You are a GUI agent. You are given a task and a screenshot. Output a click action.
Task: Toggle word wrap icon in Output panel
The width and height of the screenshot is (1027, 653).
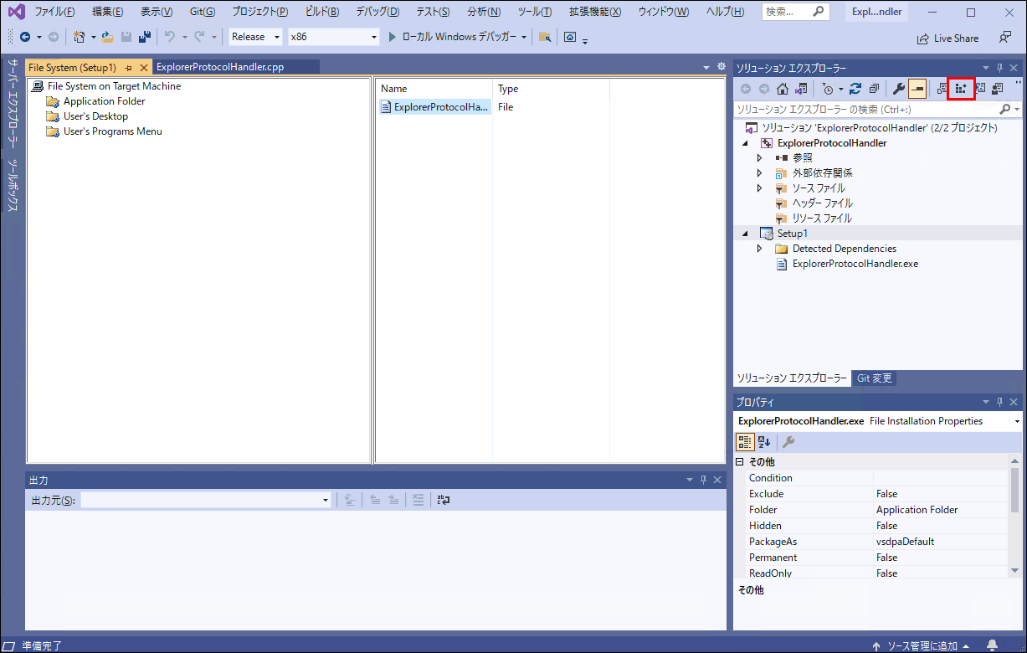tap(444, 500)
